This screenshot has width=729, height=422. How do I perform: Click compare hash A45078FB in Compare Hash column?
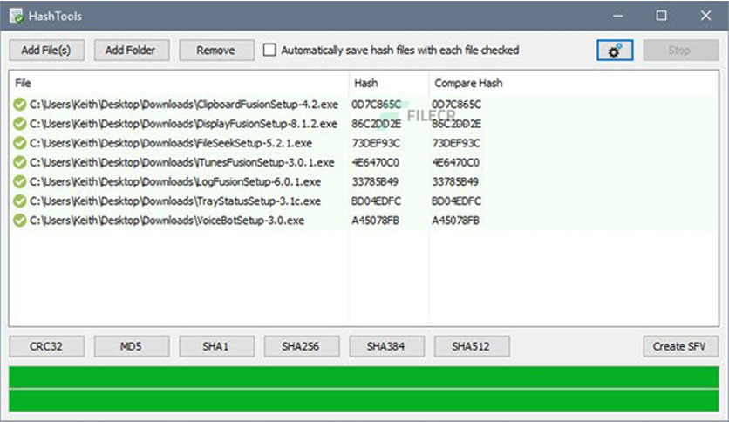pos(455,221)
